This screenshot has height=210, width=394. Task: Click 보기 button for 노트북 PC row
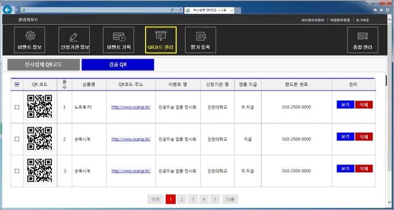[345, 104]
